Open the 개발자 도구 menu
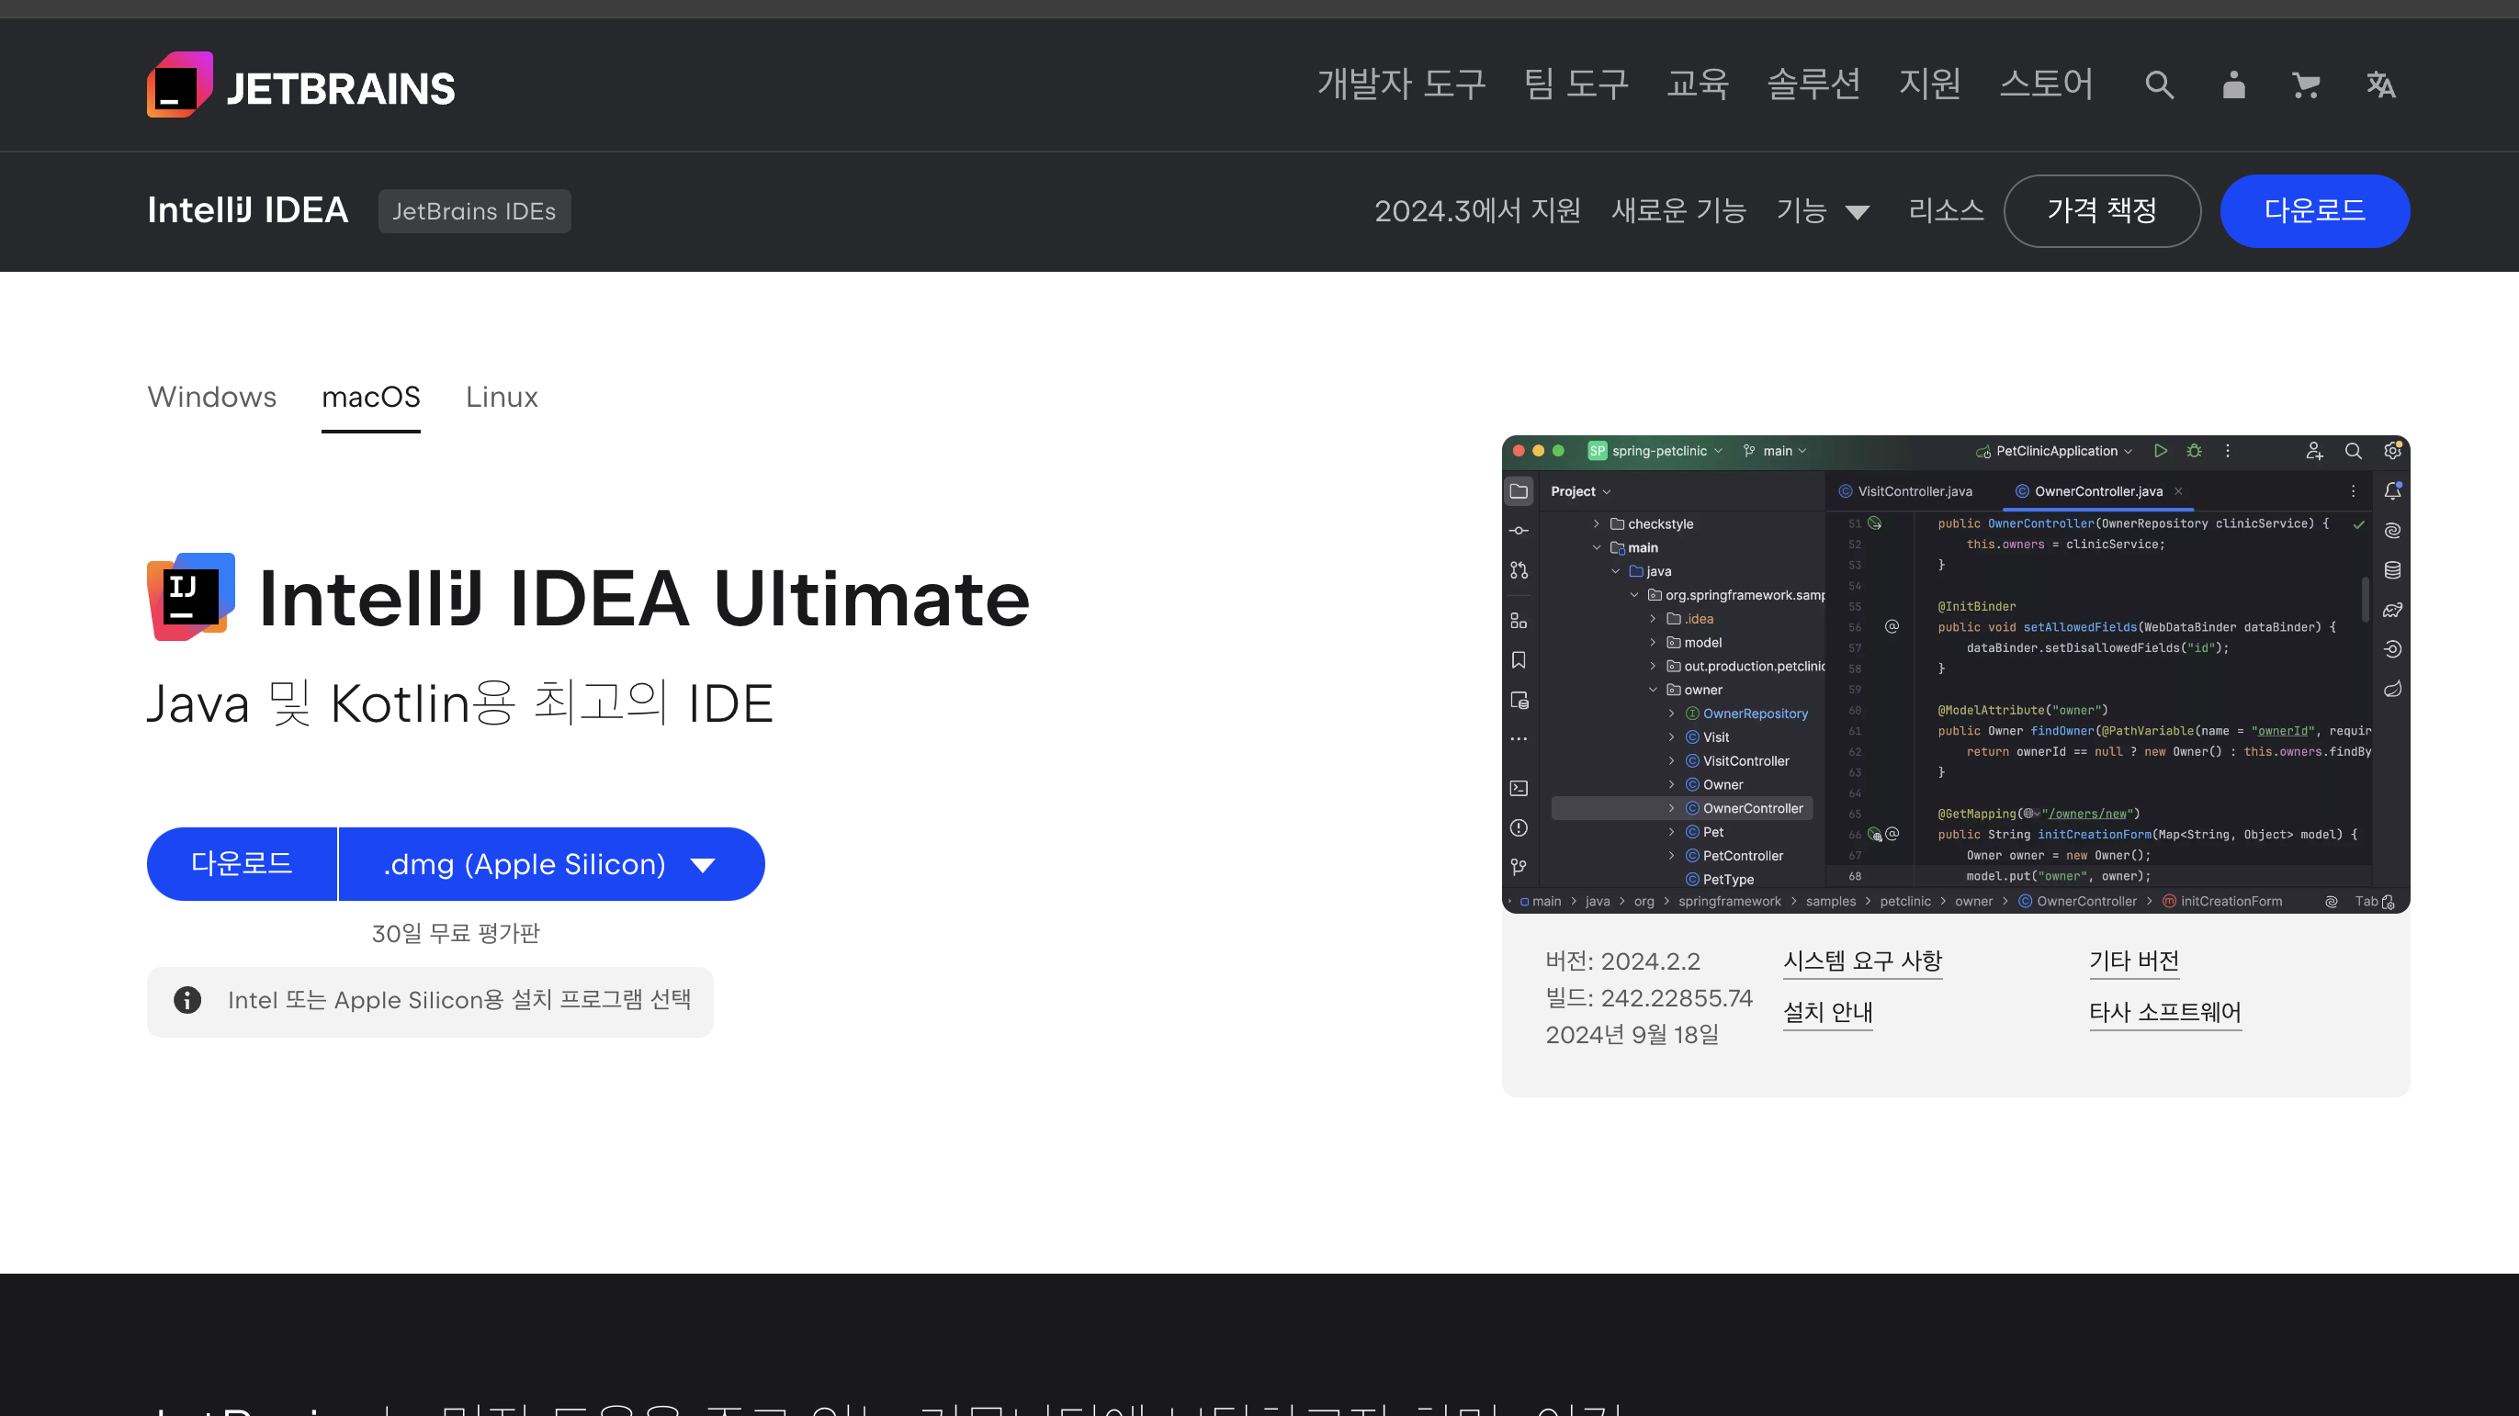The height and width of the screenshot is (1416, 2519). [1401, 85]
